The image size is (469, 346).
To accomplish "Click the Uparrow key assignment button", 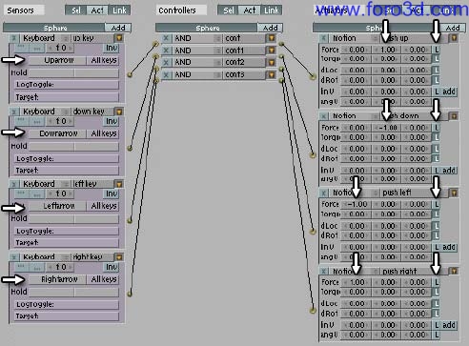I will pyautogui.click(x=57, y=60).
